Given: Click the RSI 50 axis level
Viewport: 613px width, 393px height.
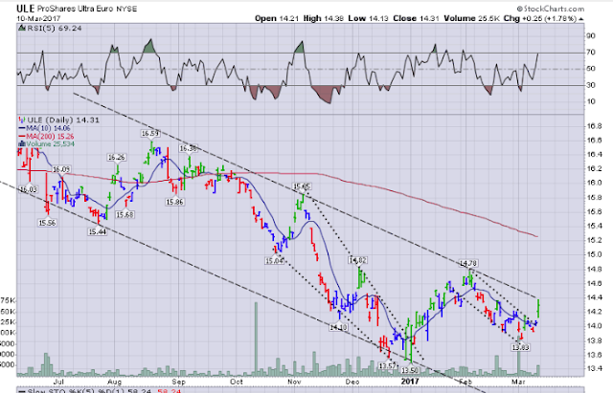Looking at the screenshot, I should coord(591,69).
